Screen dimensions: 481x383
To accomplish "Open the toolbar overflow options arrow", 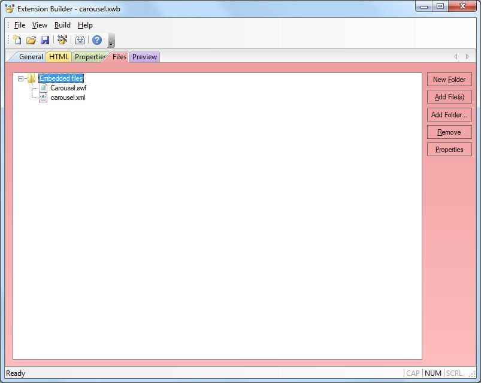I will click(x=111, y=40).
